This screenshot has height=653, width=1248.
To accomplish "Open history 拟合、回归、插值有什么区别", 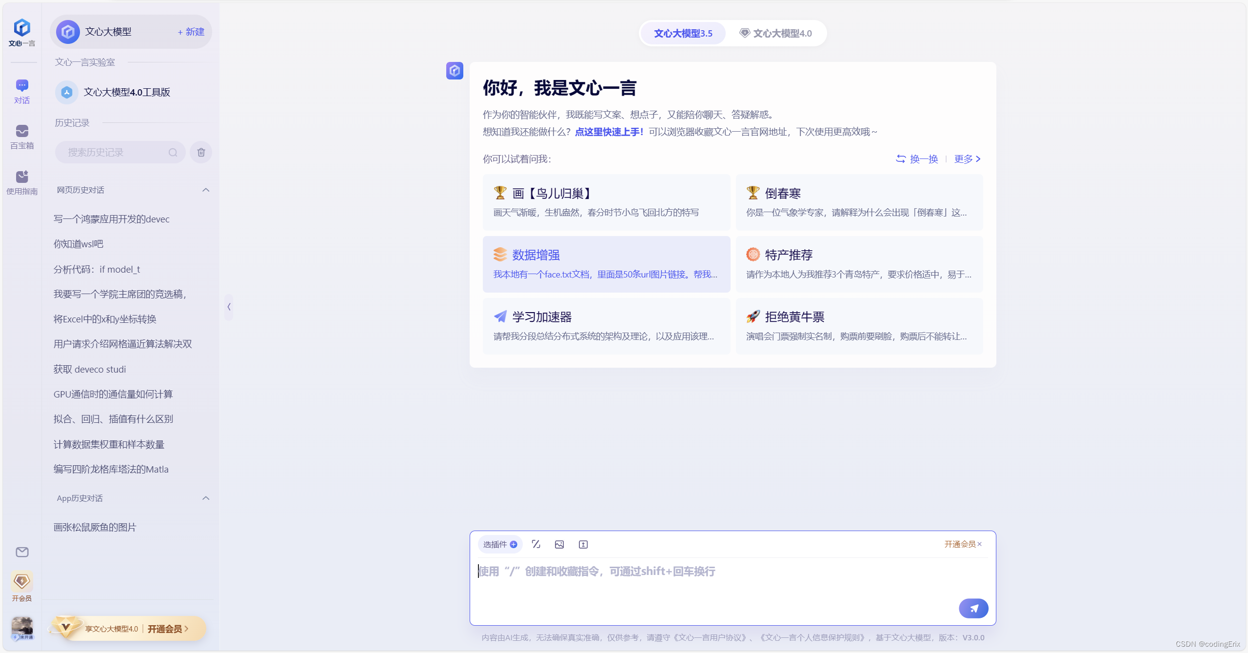I will click(x=113, y=419).
